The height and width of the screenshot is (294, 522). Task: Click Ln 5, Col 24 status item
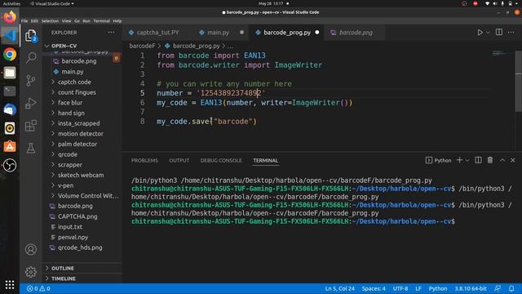pyautogui.click(x=339, y=288)
